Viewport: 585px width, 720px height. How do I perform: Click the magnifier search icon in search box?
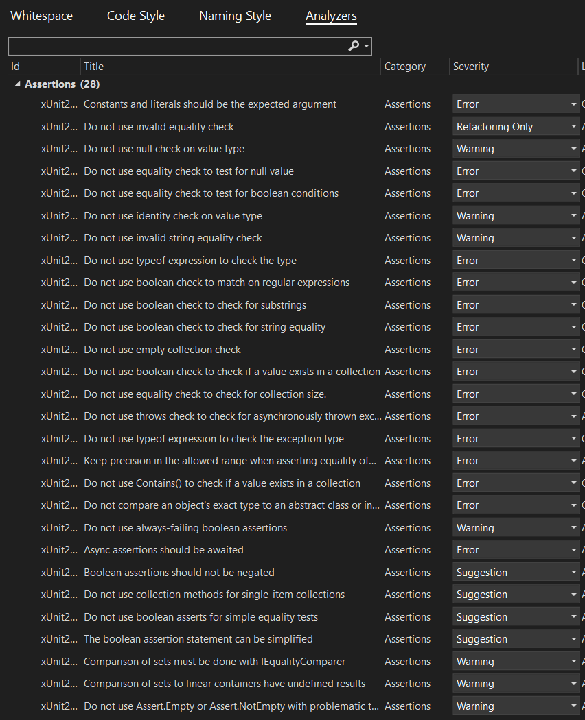353,46
